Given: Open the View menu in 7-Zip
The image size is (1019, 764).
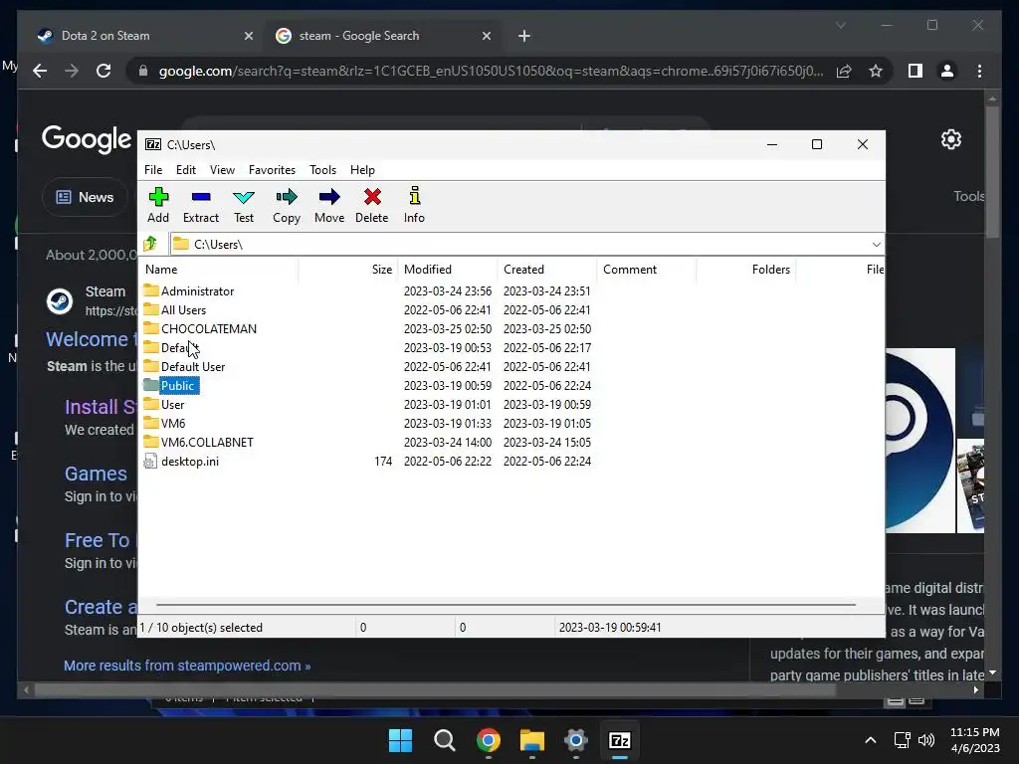Looking at the screenshot, I should click(222, 169).
